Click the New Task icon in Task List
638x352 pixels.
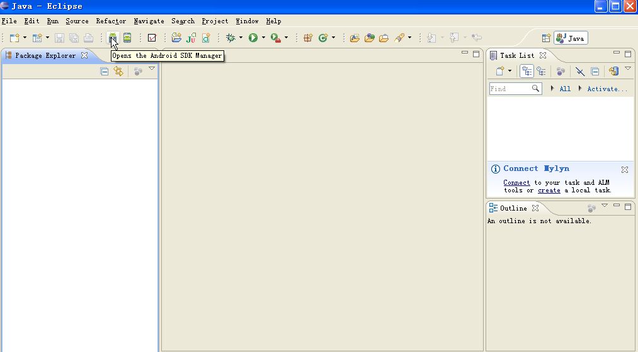click(x=500, y=72)
